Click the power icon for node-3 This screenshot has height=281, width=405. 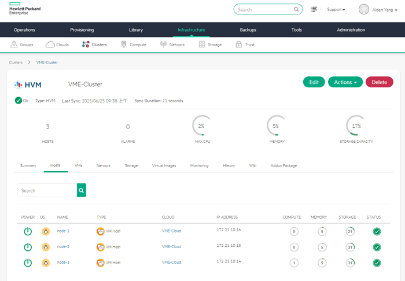[x=28, y=262]
